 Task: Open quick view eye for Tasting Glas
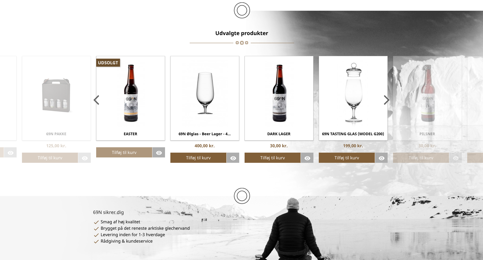coord(381,158)
